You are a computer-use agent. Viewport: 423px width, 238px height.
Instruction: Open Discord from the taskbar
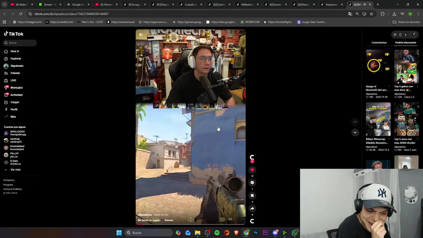275,233
